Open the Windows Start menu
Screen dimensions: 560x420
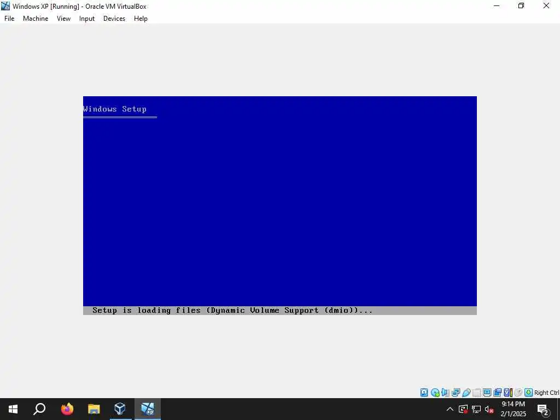tap(13, 409)
